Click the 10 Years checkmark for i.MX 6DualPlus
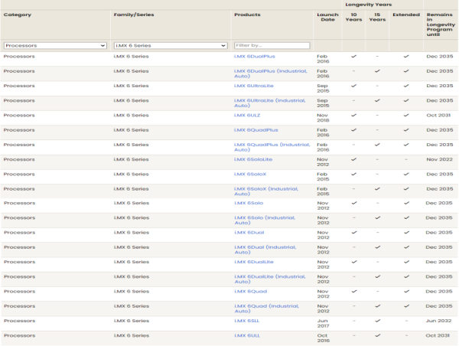This screenshot has width=459, height=346. [354, 56]
